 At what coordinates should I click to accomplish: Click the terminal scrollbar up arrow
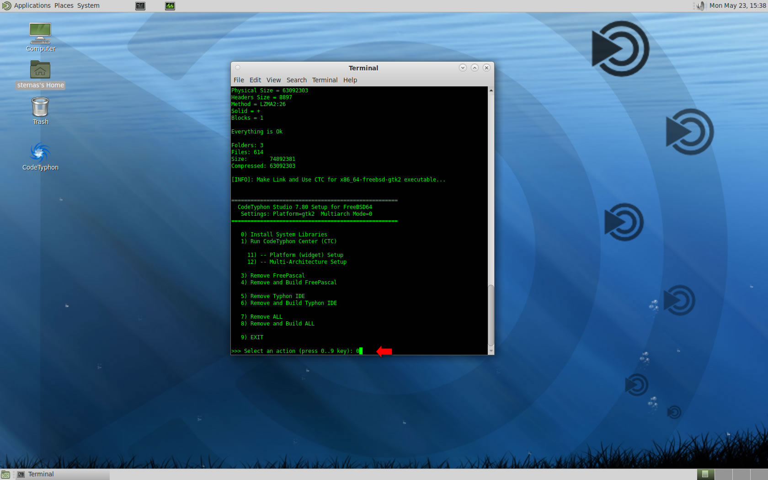[x=491, y=90]
